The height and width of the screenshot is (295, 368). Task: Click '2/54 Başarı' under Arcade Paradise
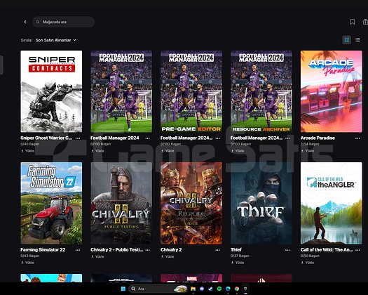(x=310, y=144)
